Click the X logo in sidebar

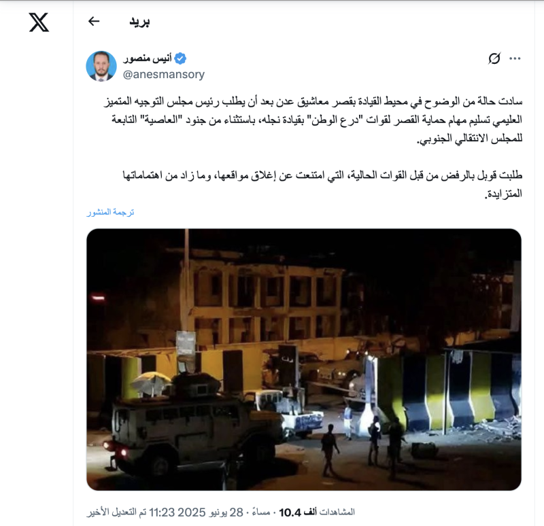[39, 22]
